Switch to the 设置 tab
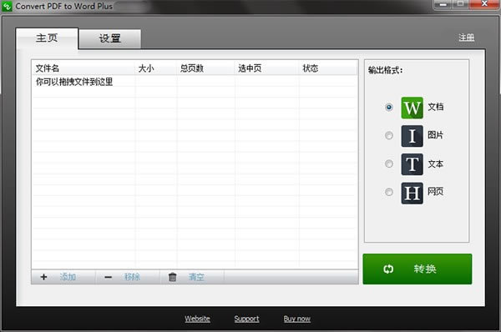Viewport: 501px width, 332px height. 110,38
